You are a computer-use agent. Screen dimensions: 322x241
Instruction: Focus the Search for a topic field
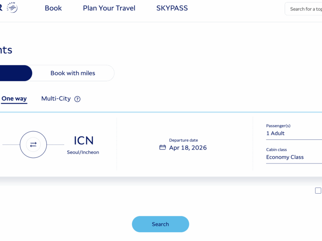tap(305, 9)
